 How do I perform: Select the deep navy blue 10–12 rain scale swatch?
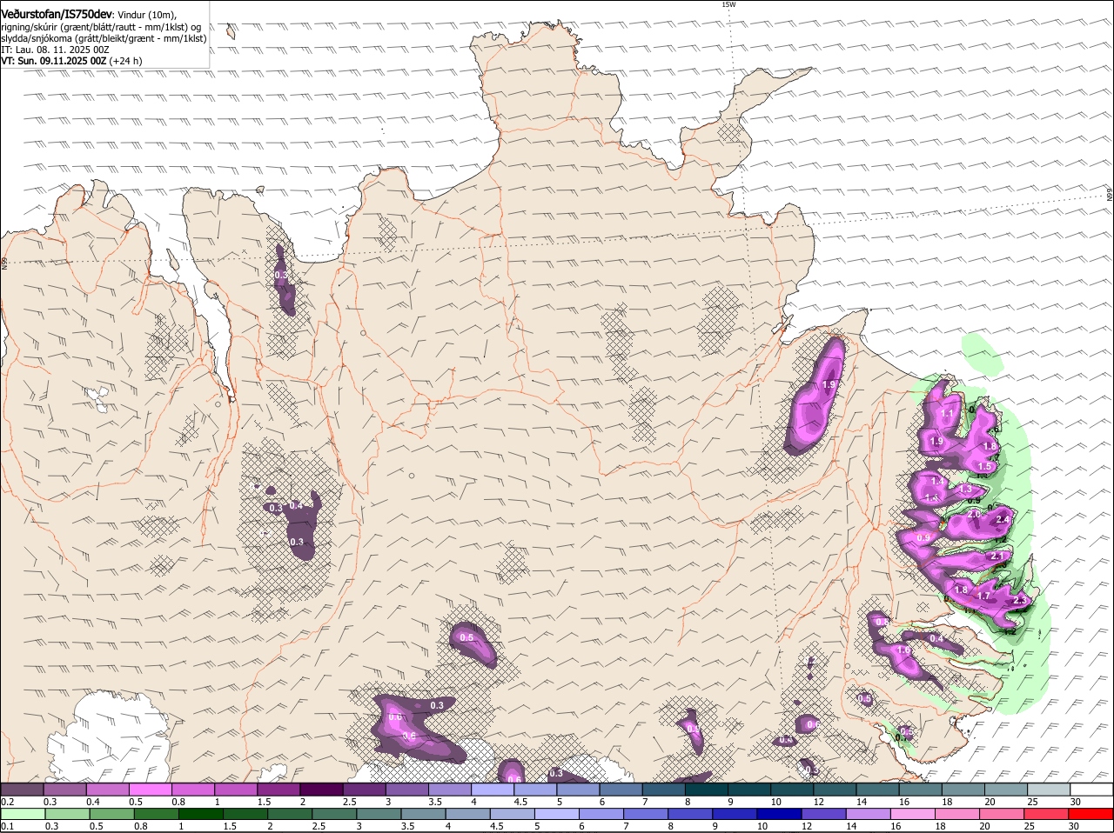tap(780, 814)
